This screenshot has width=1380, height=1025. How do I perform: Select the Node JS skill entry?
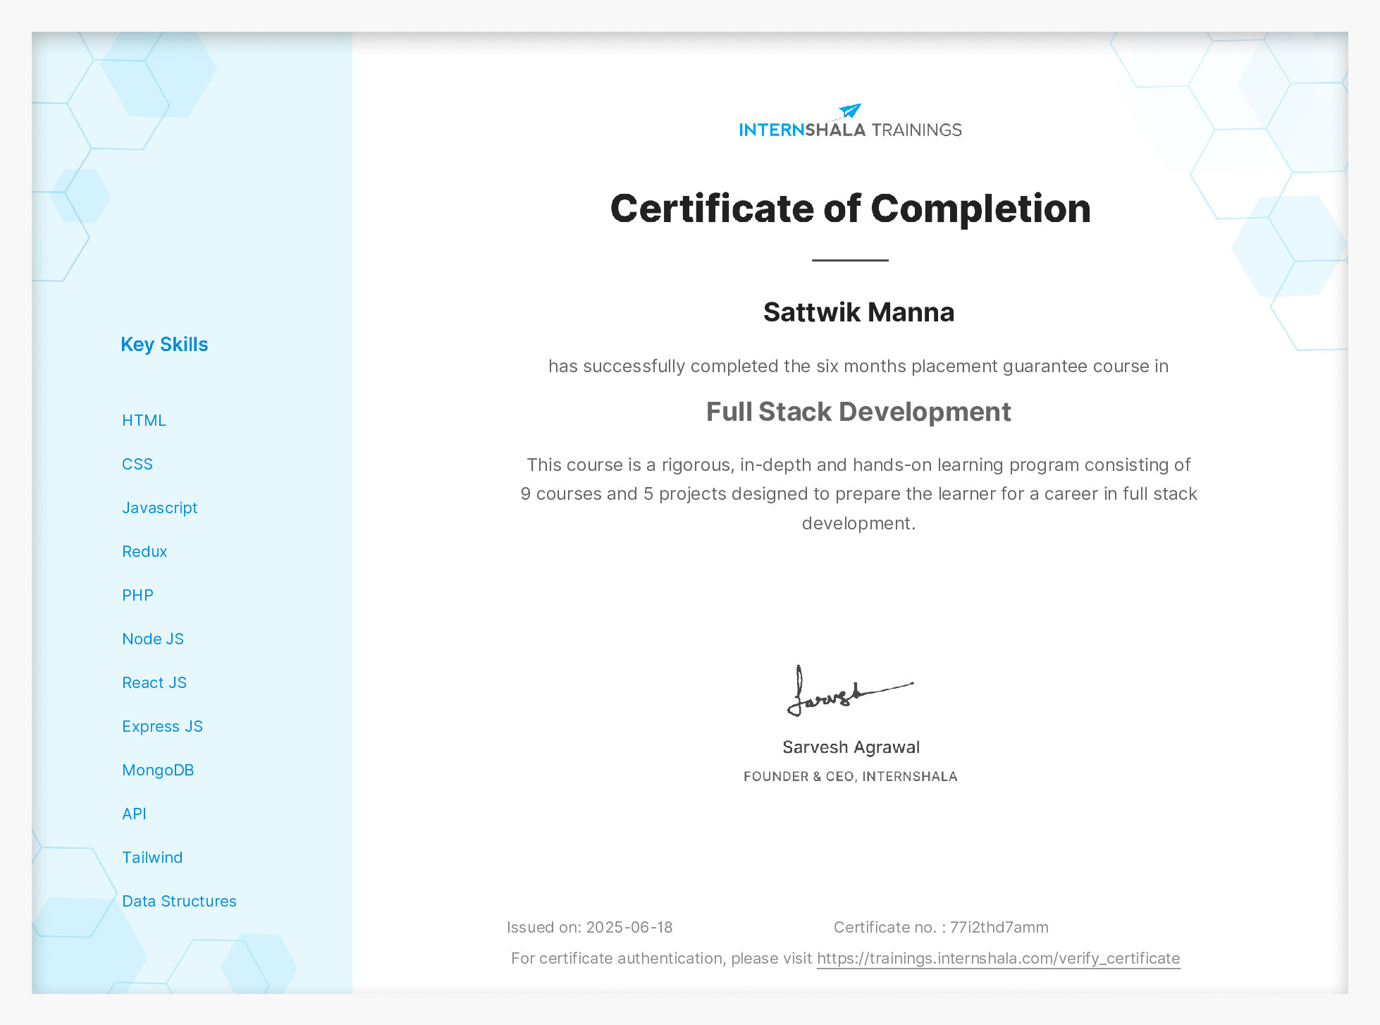pos(154,639)
